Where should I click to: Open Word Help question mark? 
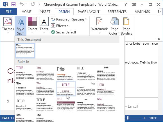pos(126,4)
